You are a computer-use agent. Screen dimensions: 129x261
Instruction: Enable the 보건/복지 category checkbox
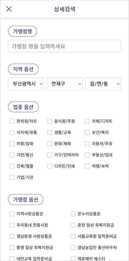coord(87,133)
